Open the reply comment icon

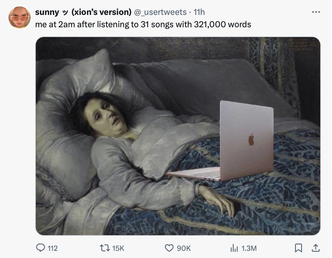pos(40,248)
